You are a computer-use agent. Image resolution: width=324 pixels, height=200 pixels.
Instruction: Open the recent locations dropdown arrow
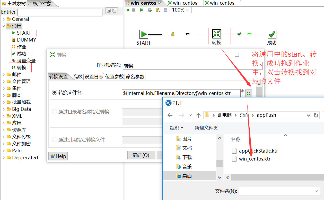click(x=190, y=115)
